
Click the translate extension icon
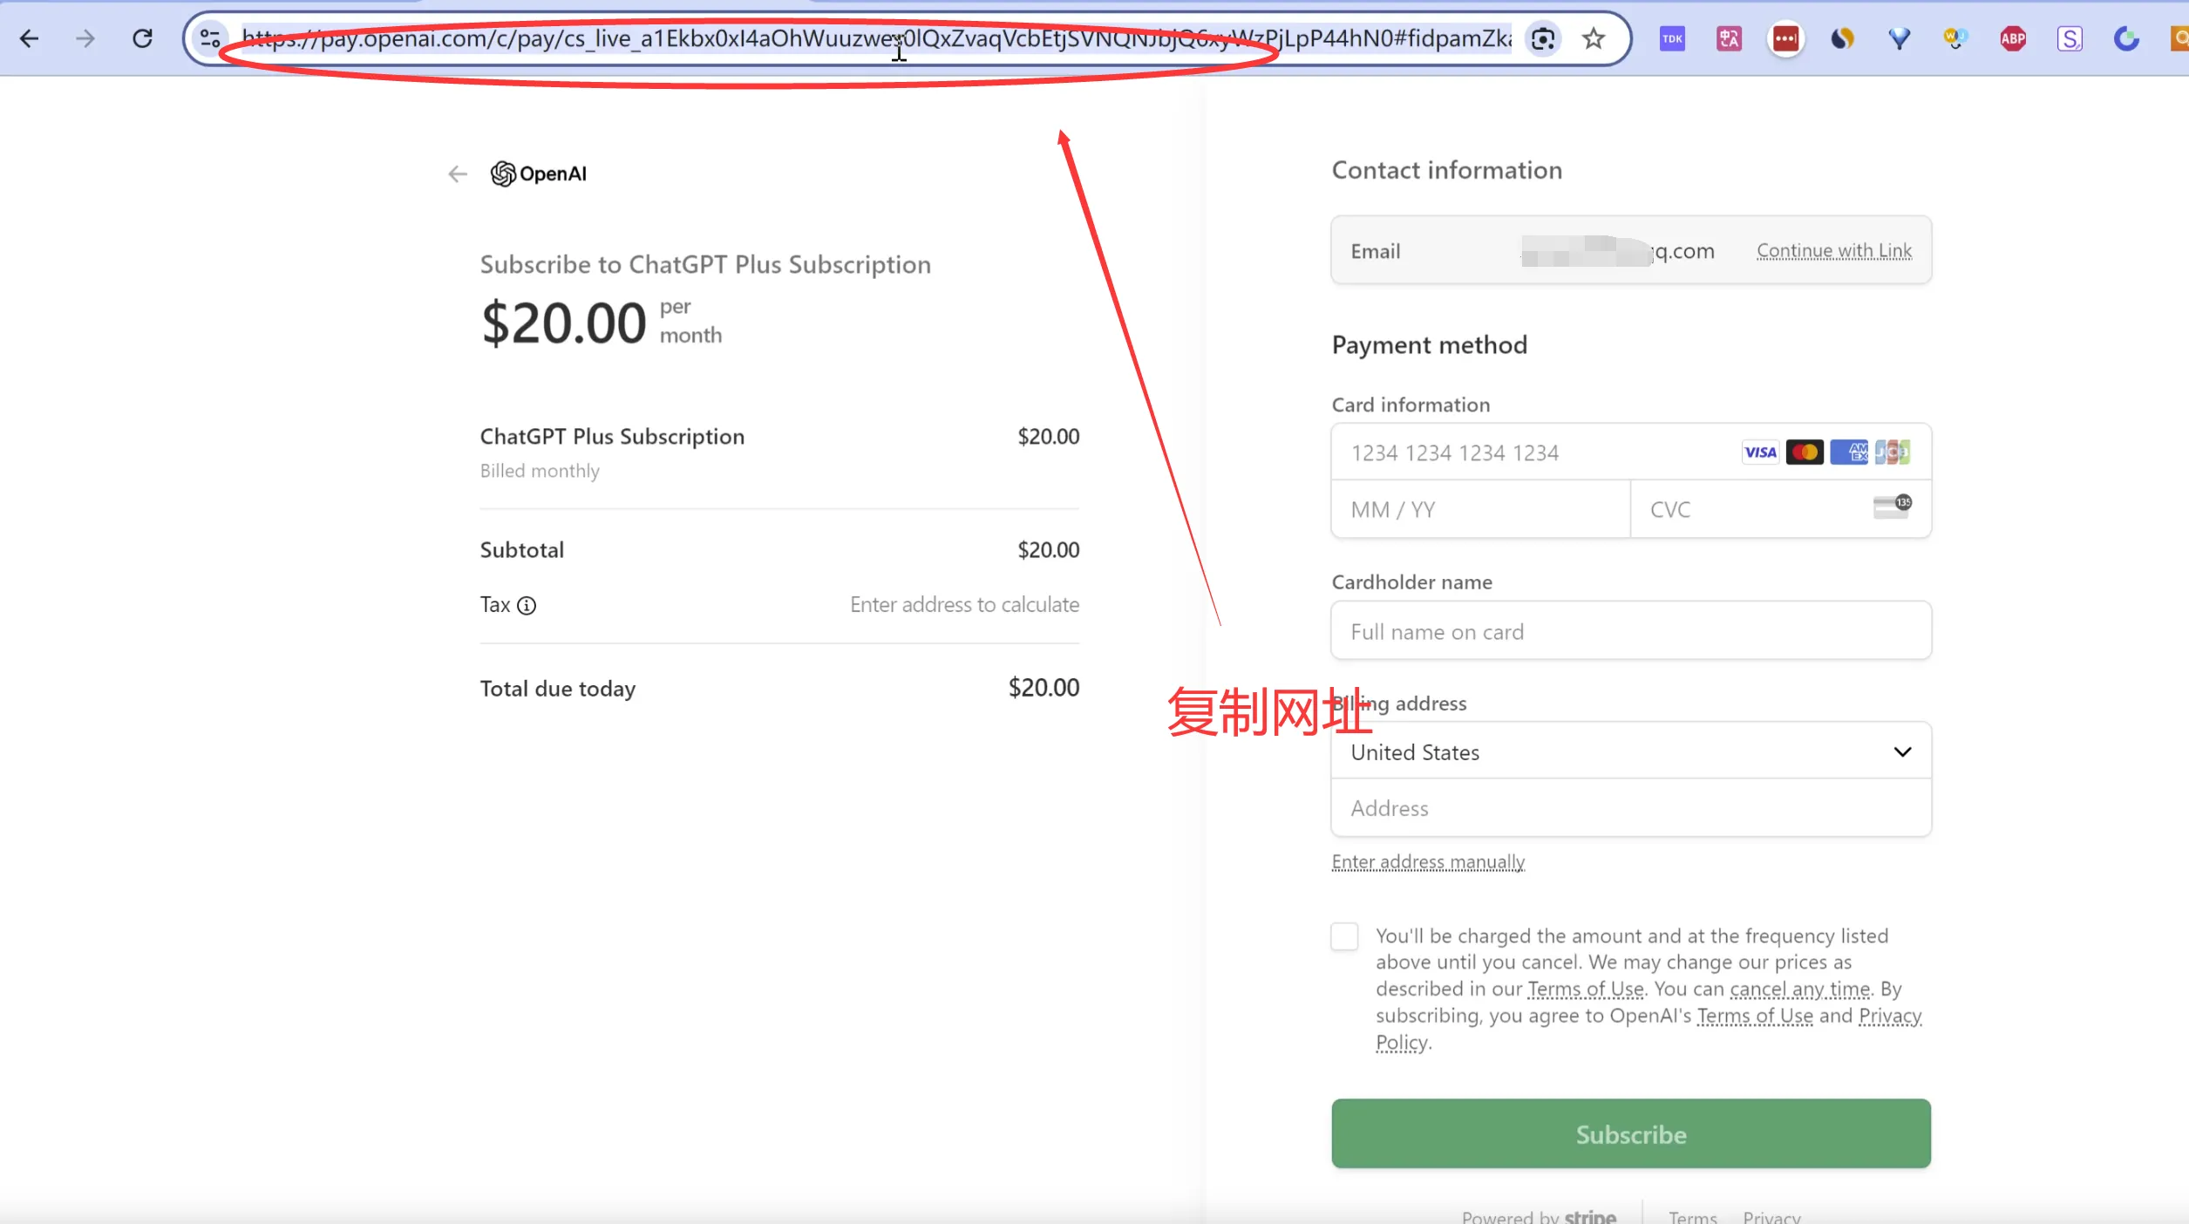(x=1729, y=38)
